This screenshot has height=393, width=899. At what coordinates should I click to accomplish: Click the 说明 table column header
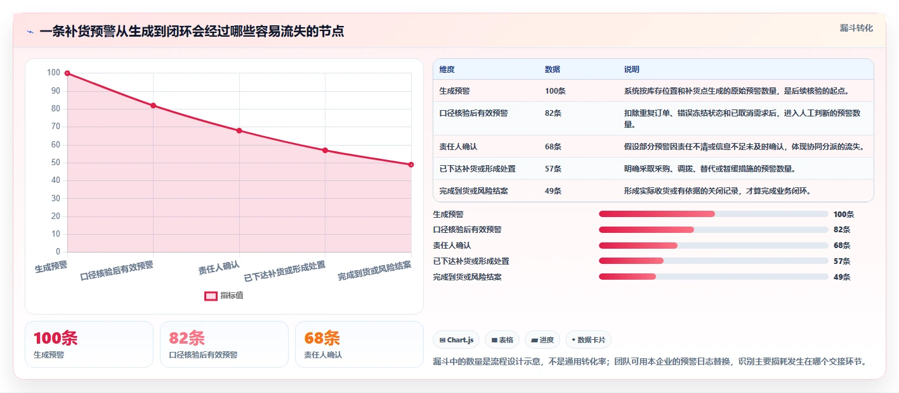pyautogui.click(x=632, y=70)
